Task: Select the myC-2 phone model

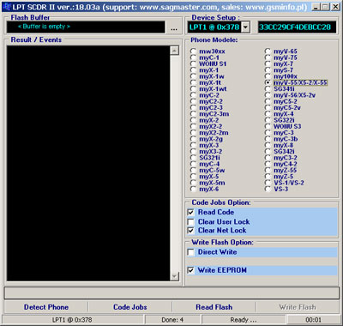Action: coord(194,95)
